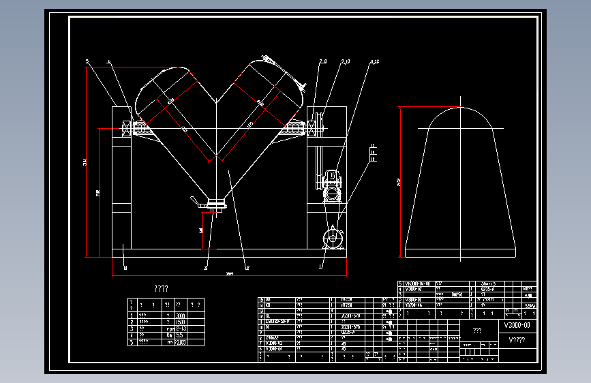
Task: Click the 5.5 value in parameters table
Action: 179,335
